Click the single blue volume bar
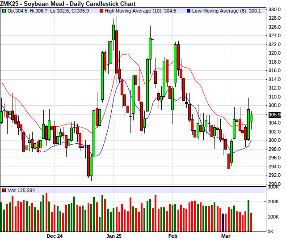Screen dimensions: 286x240 click(223, 223)
